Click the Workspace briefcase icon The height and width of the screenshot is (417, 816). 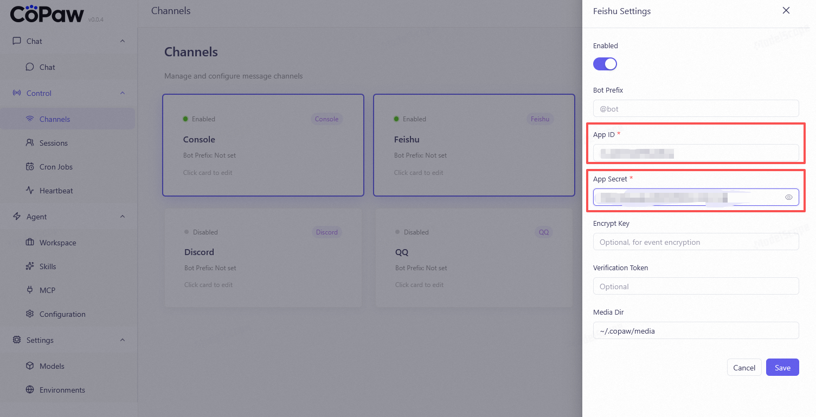tap(30, 243)
